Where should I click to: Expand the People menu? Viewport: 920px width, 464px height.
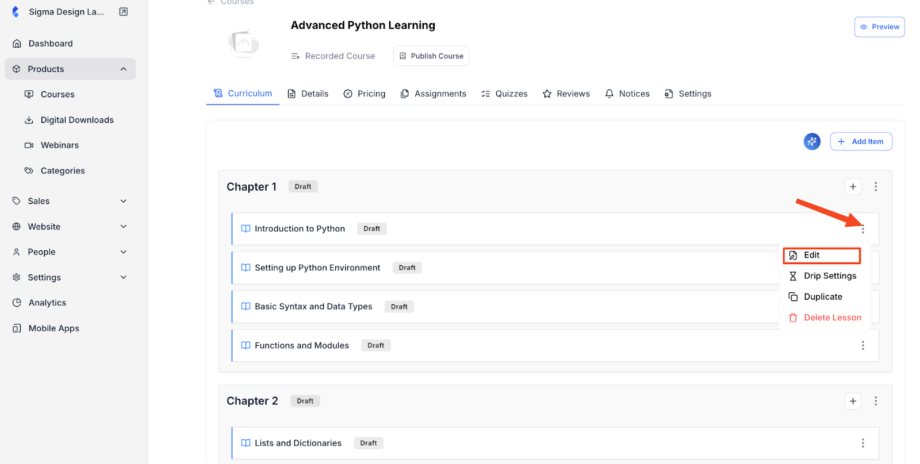coord(70,252)
